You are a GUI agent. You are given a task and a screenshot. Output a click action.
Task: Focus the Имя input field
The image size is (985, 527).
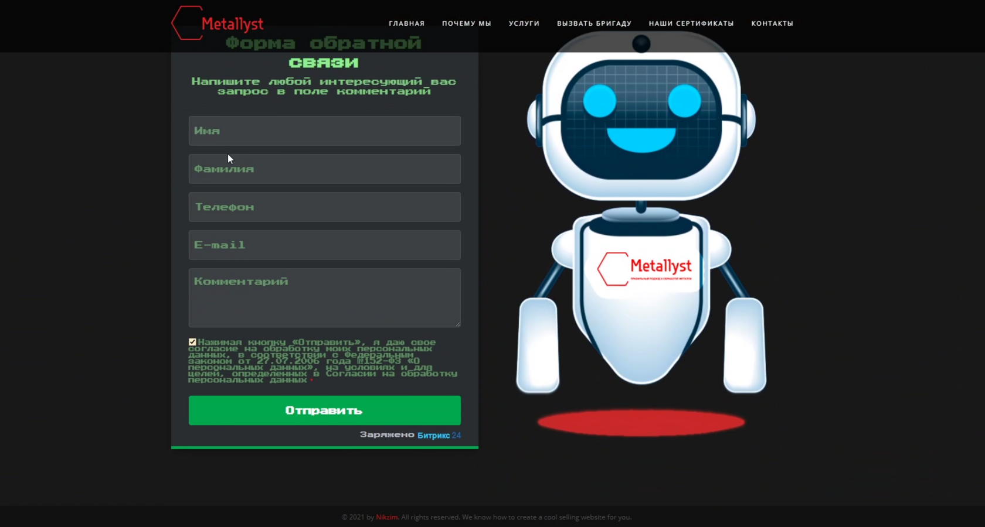(x=325, y=131)
